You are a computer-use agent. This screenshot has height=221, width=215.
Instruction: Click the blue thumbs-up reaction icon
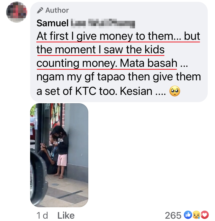click(x=187, y=215)
